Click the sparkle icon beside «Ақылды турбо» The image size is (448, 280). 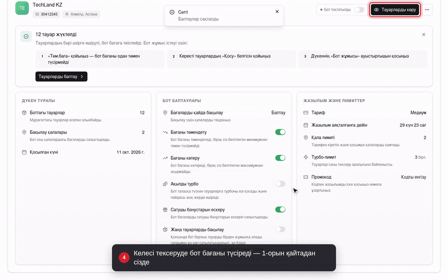(165, 184)
